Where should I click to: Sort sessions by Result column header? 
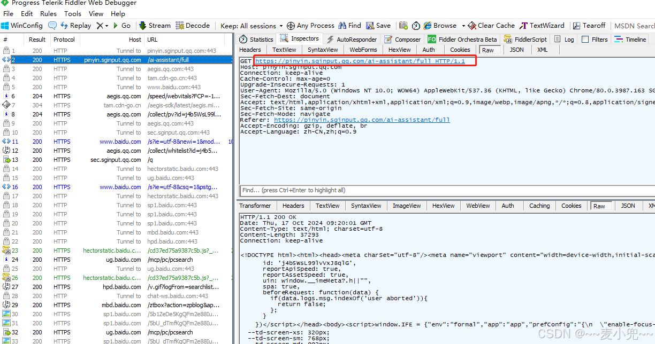pyautogui.click(x=37, y=40)
